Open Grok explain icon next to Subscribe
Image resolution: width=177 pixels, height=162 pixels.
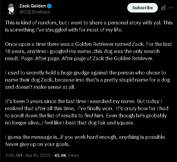(163, 8)
